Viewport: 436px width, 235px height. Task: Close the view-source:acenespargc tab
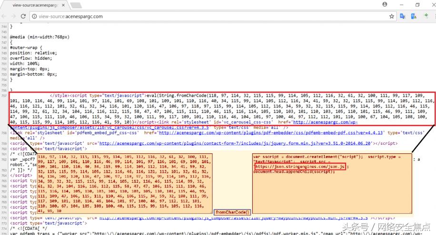coord(63,5)
